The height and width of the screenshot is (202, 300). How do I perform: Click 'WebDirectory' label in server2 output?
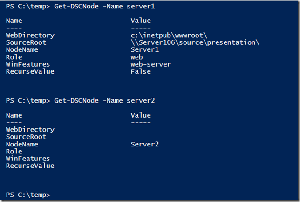[30, 129]
